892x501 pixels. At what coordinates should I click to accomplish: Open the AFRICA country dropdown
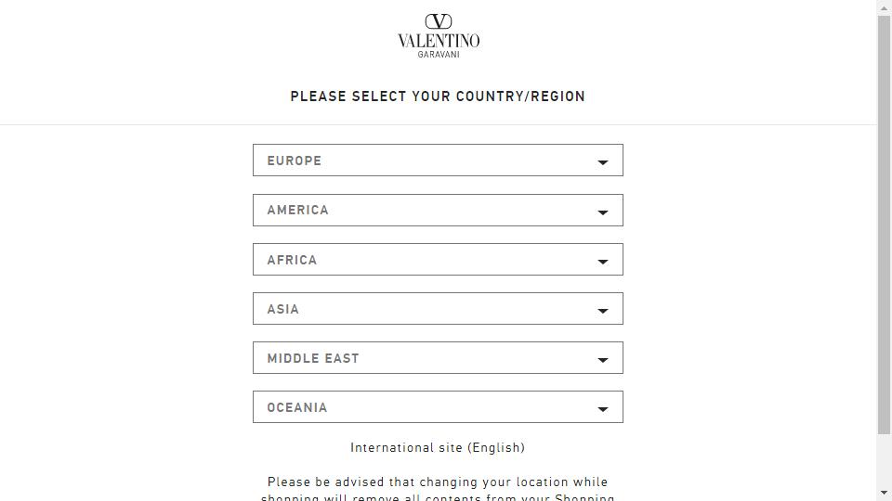click(438, 260)
